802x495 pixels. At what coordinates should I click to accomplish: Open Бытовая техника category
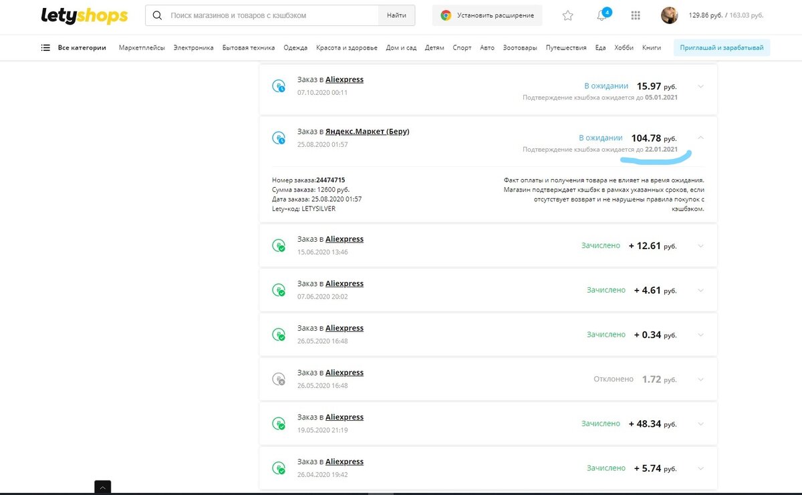[249, 48]
